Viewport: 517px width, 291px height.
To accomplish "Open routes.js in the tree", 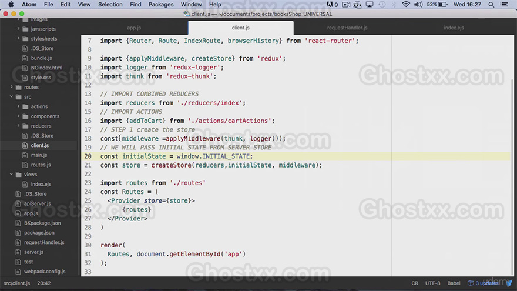I will [x=41, y=165].
